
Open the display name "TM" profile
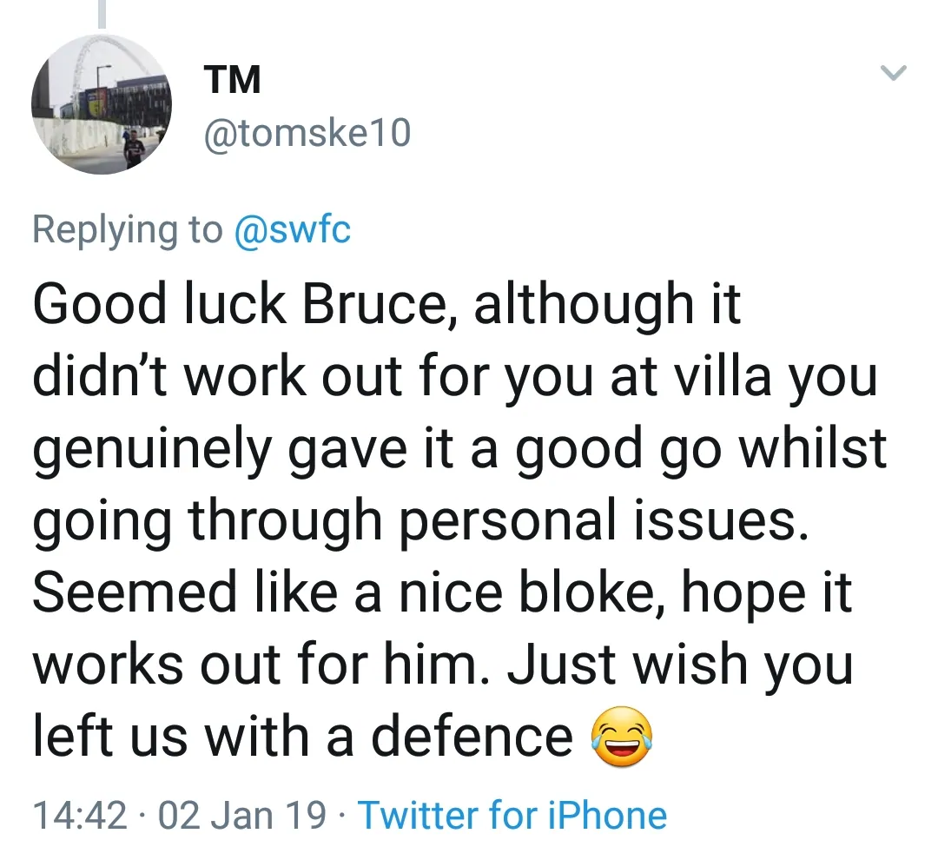(x=233, y=80)
